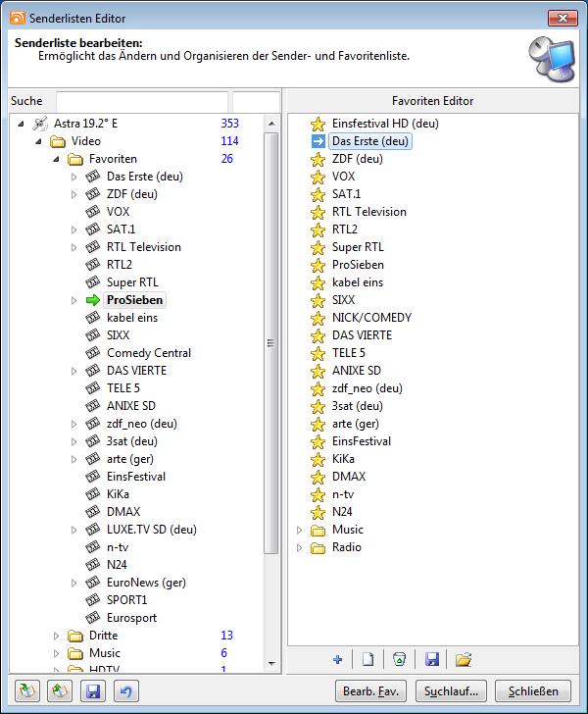Select RTL2 in the Favoriten Editor list
Viewport: 588px width, 714px height.
[345, 229]
